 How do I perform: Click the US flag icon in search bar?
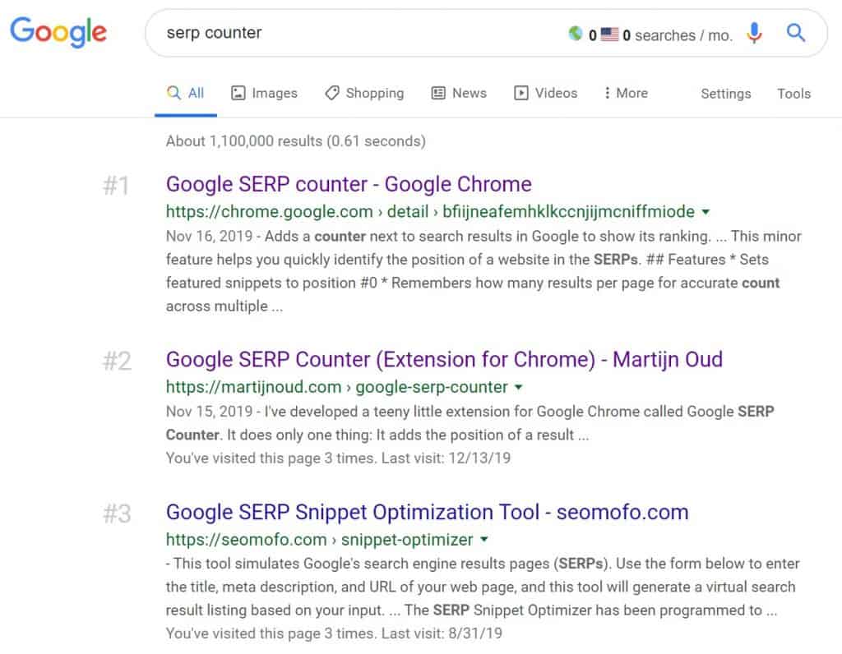609,35
